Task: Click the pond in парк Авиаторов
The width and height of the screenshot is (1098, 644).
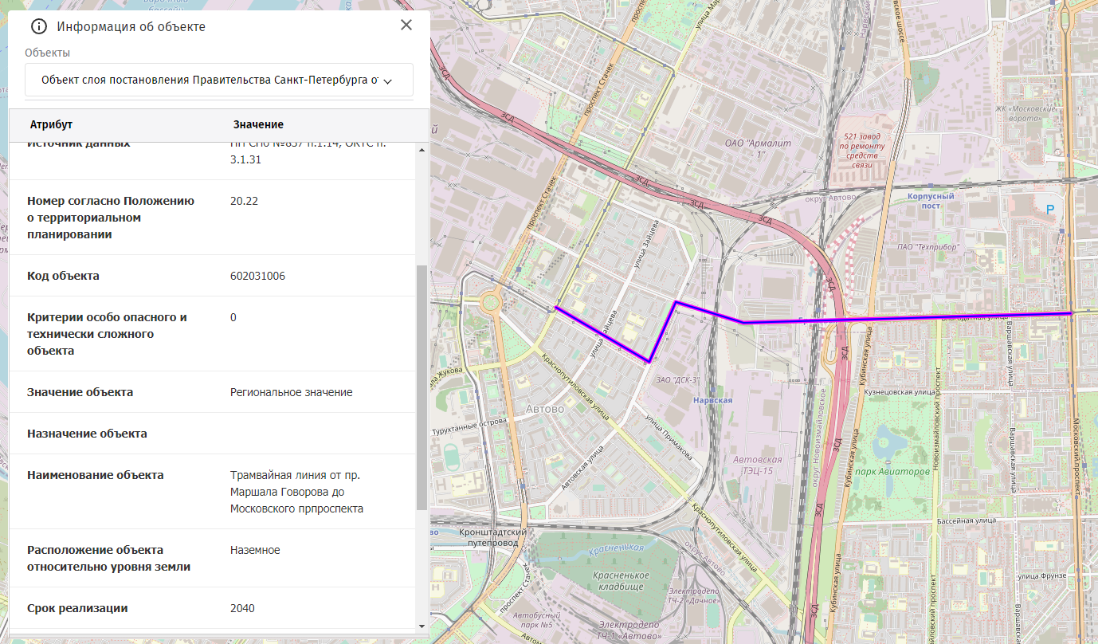Action: pyautogui.click(x=884, y=441)
